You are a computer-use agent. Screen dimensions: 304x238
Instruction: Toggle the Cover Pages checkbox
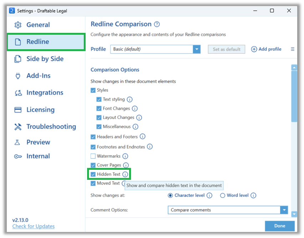click(93, 165)
